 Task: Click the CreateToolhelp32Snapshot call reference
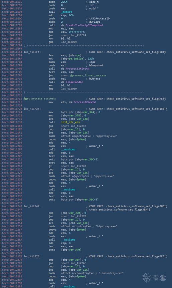pos(84,25)
